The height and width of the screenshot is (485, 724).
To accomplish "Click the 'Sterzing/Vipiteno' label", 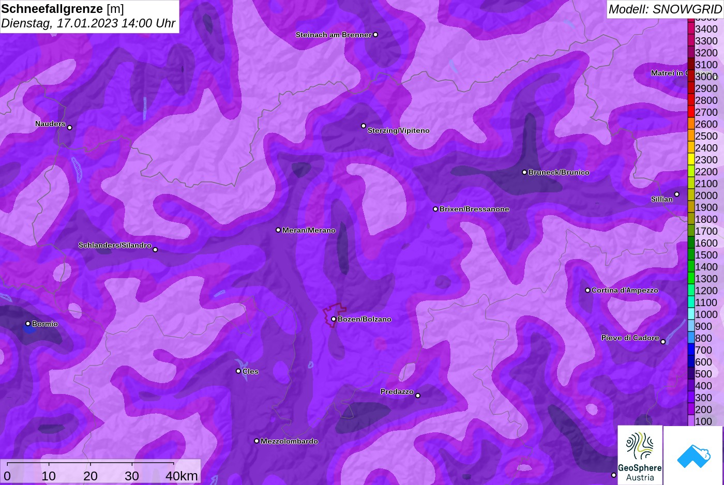I will coord(399,130).
